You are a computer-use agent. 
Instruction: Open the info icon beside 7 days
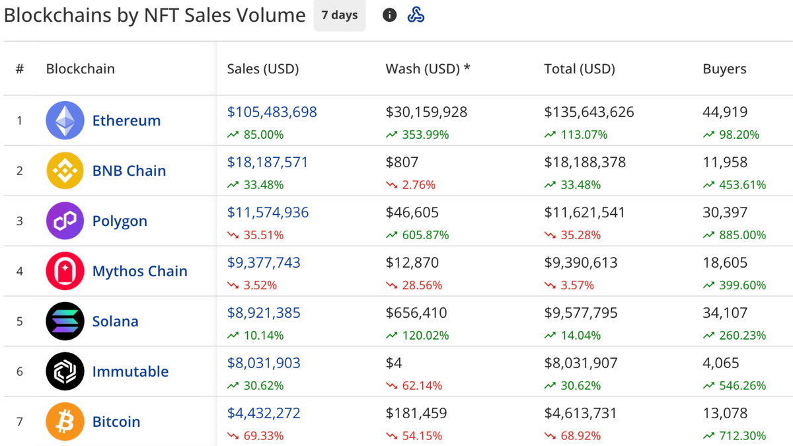[390, 15]
